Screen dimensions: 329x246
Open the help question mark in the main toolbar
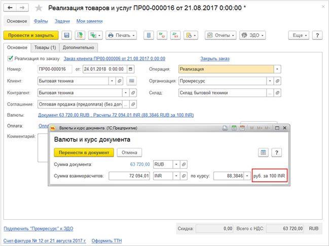[317, 35]
